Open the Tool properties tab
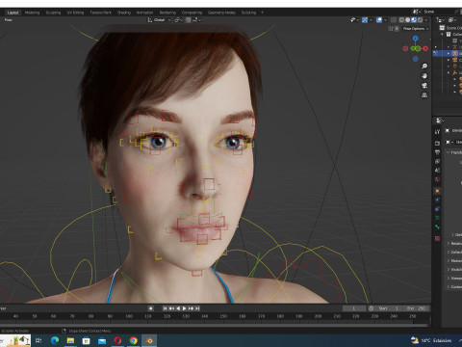 [437, 131]
